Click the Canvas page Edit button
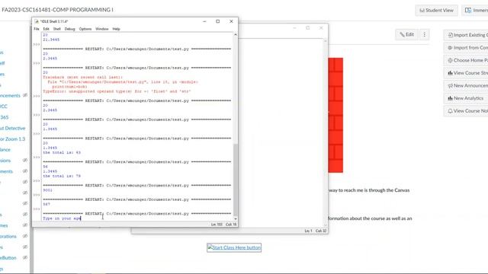The height and width of the screenshot is (274, 488). tap(406, 34)
